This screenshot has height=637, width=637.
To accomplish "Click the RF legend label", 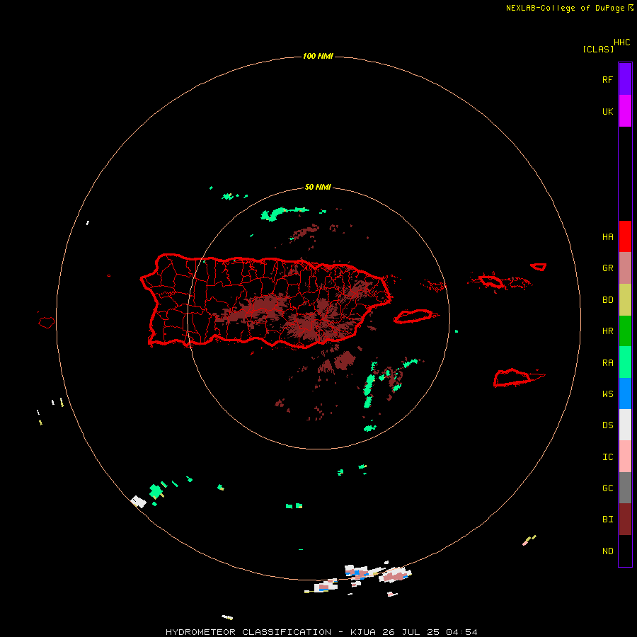I will click(x=608, y=79).
